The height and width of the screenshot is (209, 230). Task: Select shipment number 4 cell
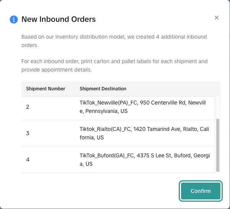(28, 160)
